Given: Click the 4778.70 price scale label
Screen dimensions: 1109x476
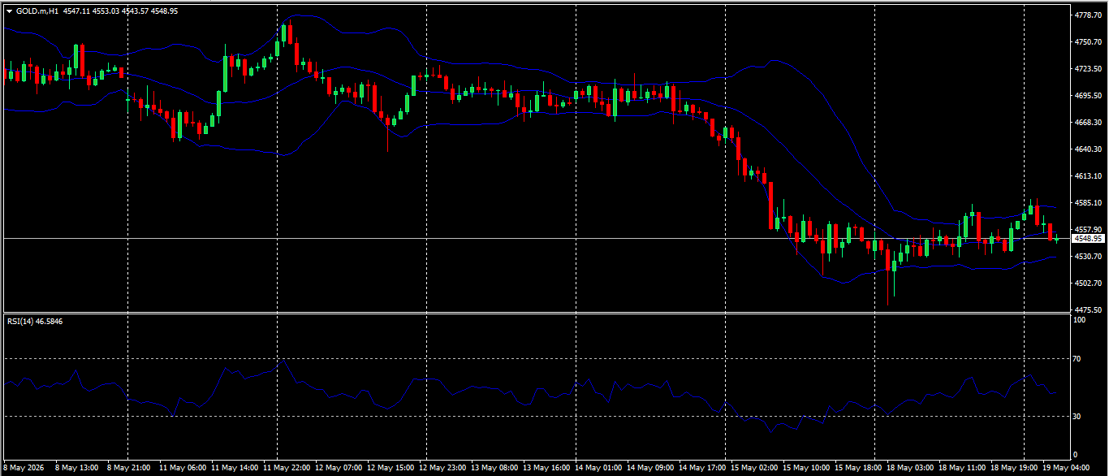Looking at the screenshot, I should 1086,15.
